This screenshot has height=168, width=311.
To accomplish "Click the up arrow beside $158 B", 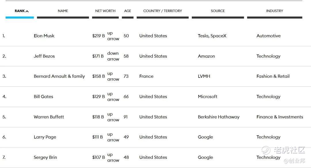I will [113, 76].
